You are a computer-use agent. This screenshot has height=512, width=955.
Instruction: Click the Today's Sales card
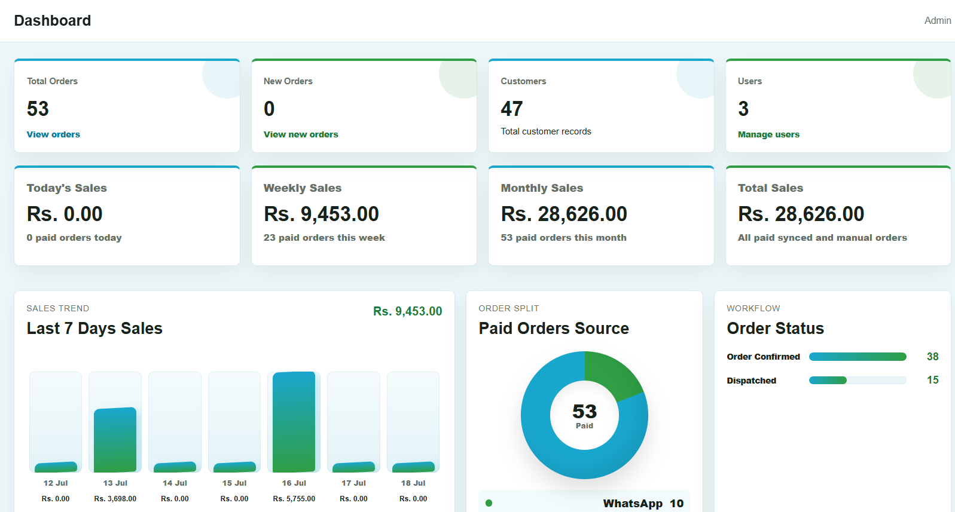pos(127,216)
